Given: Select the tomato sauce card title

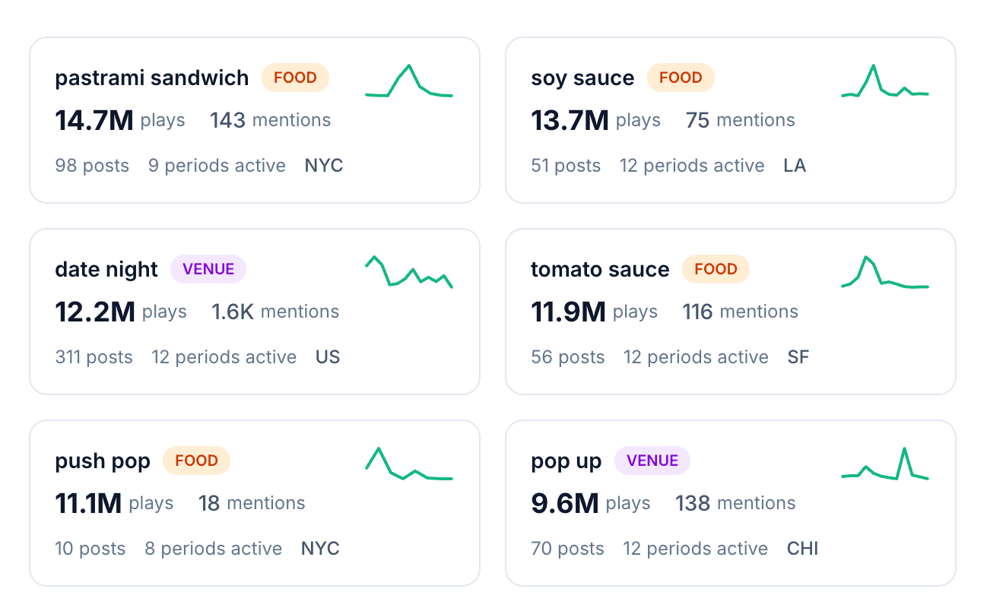Looking at the screenshot, I should [x=599, y=269].
